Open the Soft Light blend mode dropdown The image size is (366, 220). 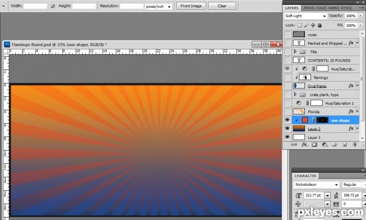point(324,16)
